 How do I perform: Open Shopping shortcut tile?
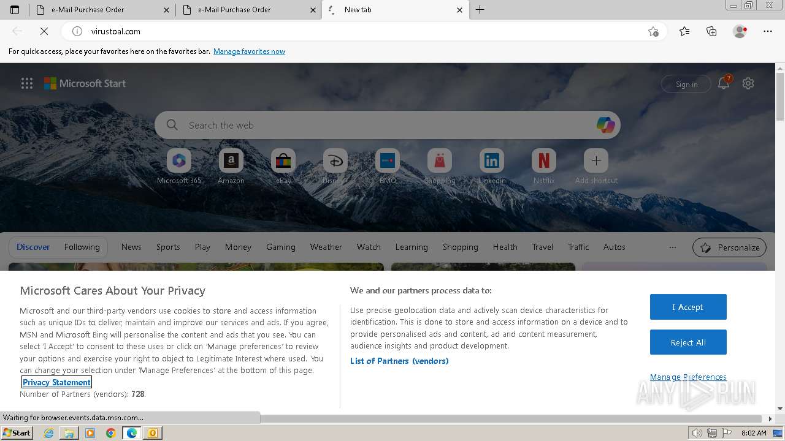440,167
